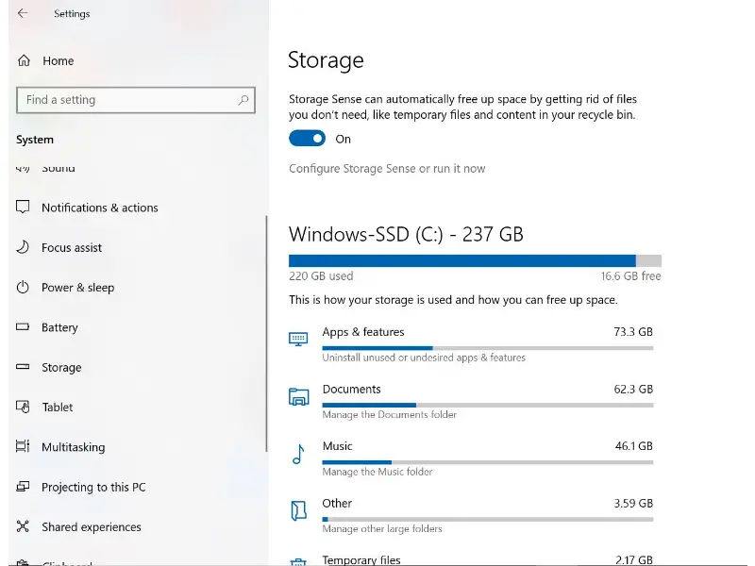The height and width of the screenshot is (566, 755).
Task: Click the Apps & features usage bar
Action: tap(488, 348)
